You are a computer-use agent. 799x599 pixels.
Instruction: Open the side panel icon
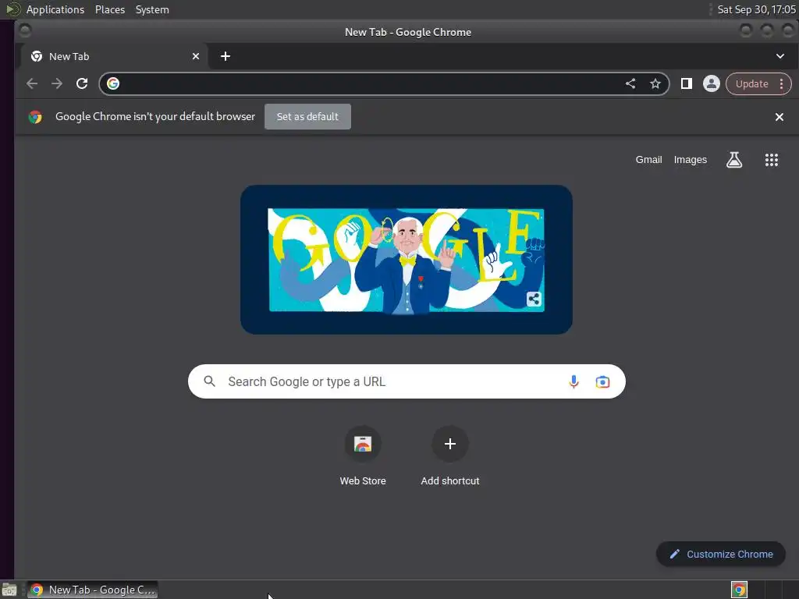click(x=687, y=83)
